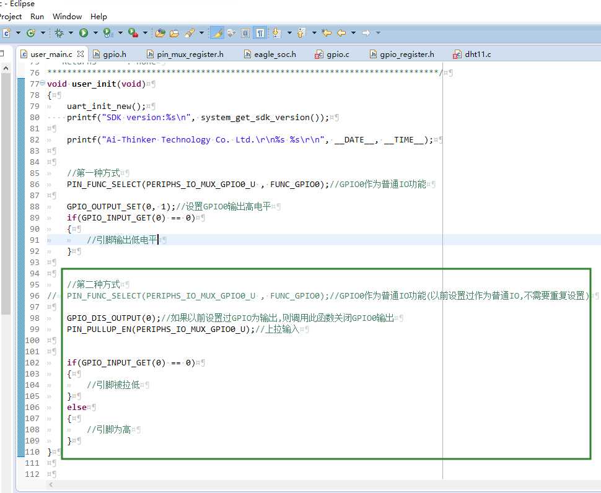The width and height of the screenshot is (601, 493).
Task: Click the horizontal scrollbar left arrow
Action: [51, 485]
